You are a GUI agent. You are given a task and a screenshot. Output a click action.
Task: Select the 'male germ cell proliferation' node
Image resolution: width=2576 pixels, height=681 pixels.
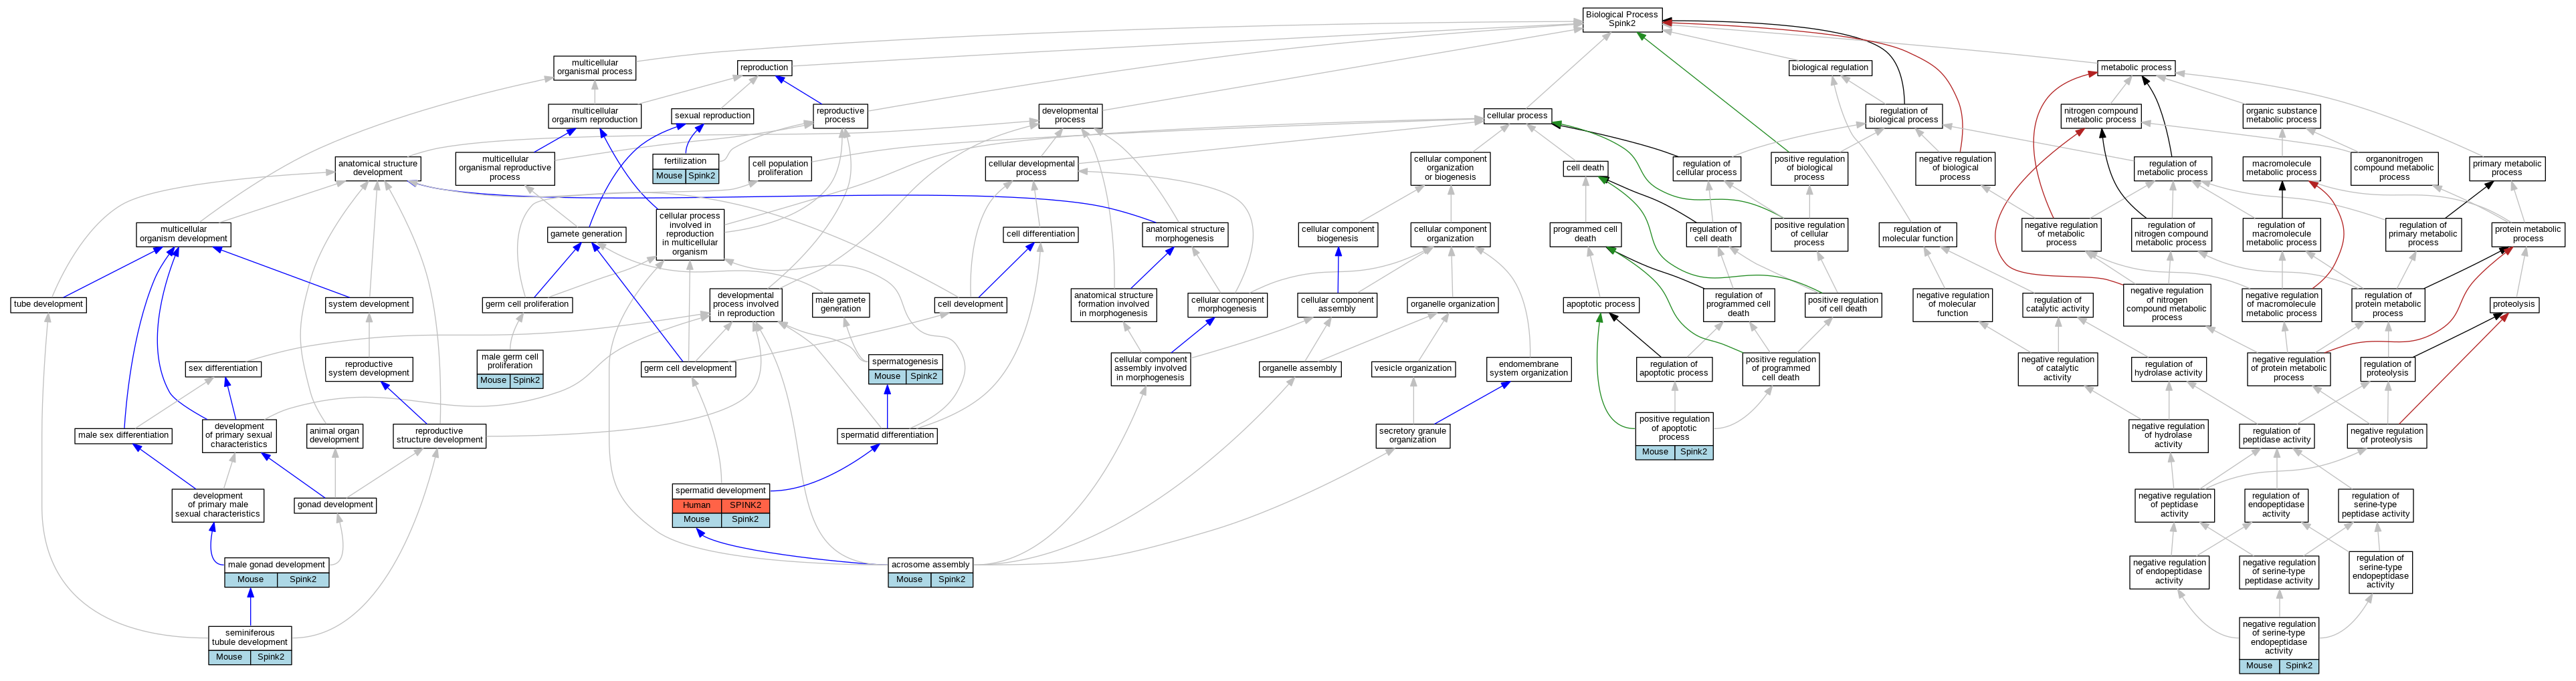pos(510,360)
